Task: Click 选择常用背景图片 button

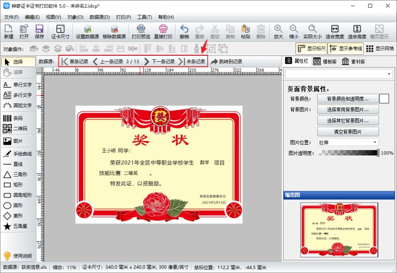Action: click(348, 110)
